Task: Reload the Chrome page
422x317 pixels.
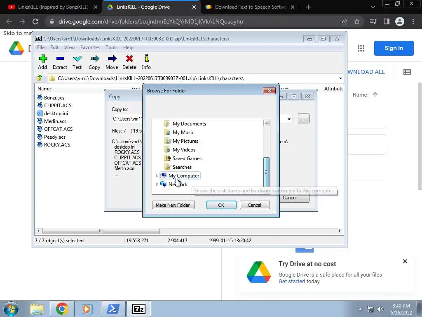Action: pyautogui.click(x=35, y=21)
